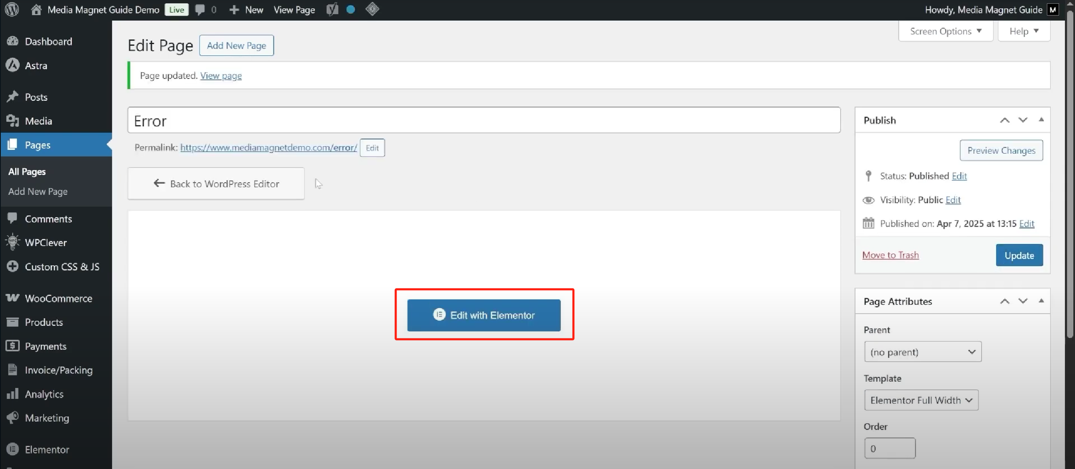Open the WPClever sidebar item
Screen dimensions: 1075x469
pos(45,243)
